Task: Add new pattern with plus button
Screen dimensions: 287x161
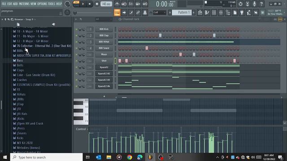Action: 194,13
